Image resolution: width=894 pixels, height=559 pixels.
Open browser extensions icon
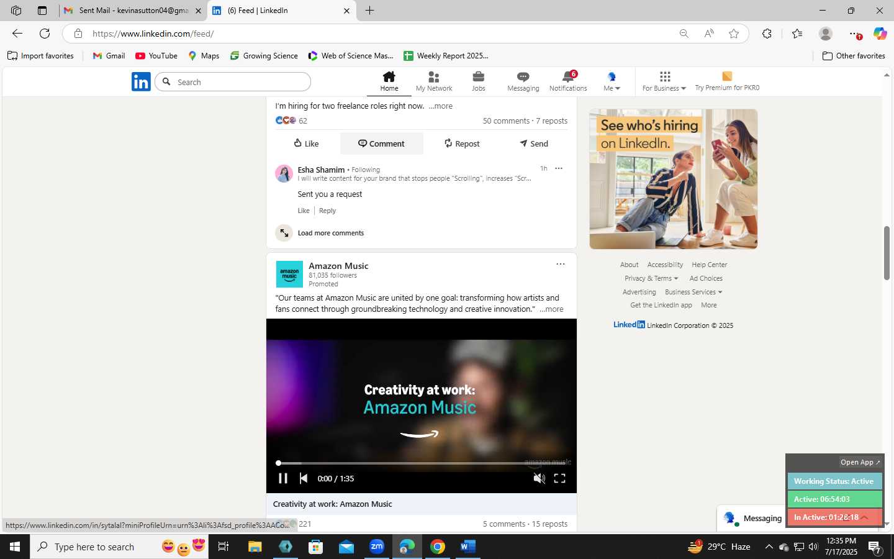(767, 34)
